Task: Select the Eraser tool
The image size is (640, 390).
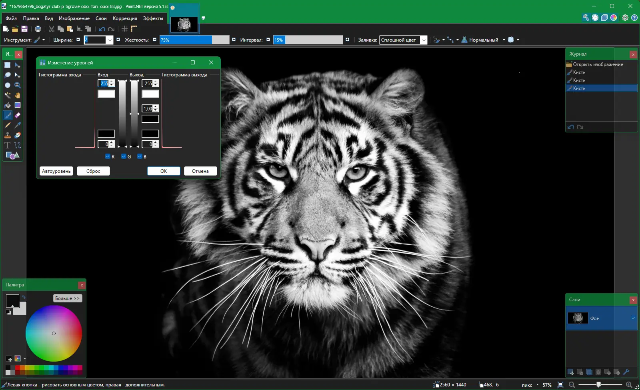Action: click(18, 115)
